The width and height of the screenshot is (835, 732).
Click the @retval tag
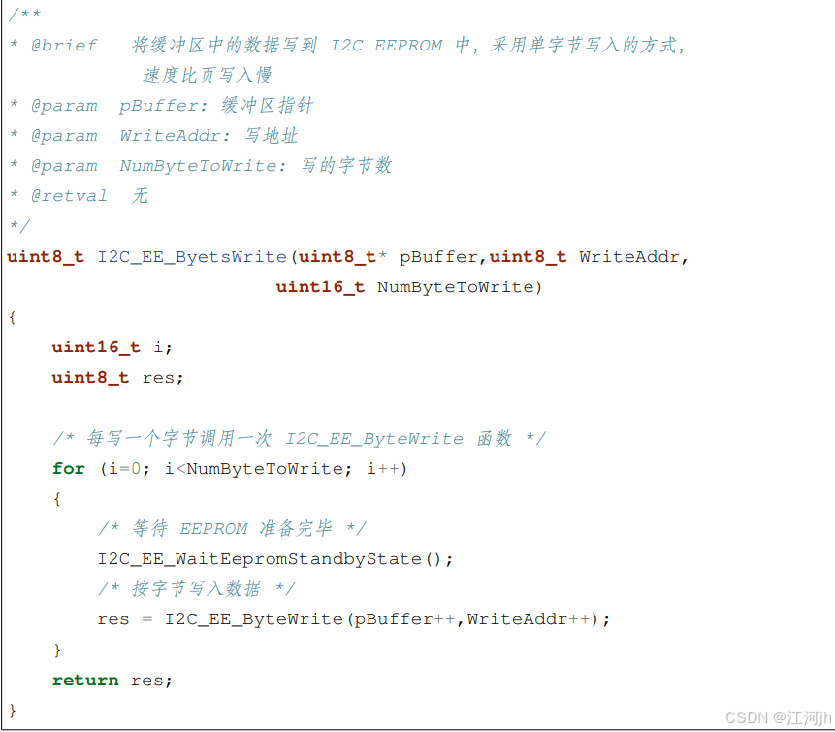(68, 195)
